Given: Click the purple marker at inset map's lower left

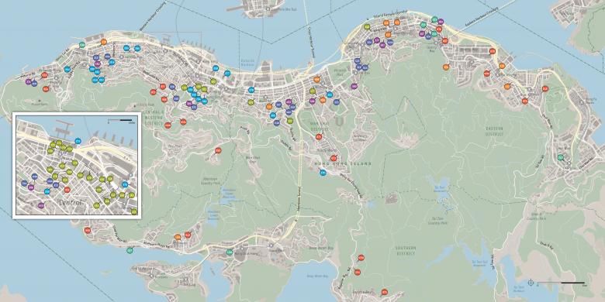Looking at the screenshot, I should pos(41,206).
